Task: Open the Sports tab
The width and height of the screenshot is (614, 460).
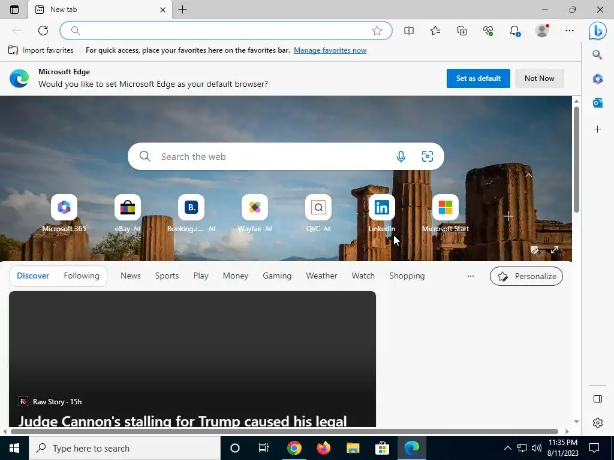Action: point(167,276)
